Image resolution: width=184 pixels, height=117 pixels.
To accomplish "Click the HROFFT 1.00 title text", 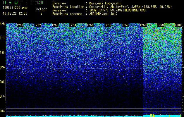I will 23,2.
